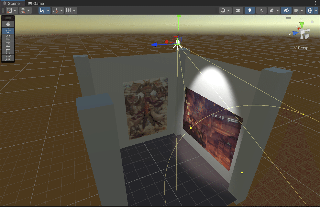Open grid snapping settings dropdown arrow
The height and width of the screenshot is (207, 320).
(x=61, y=10)
